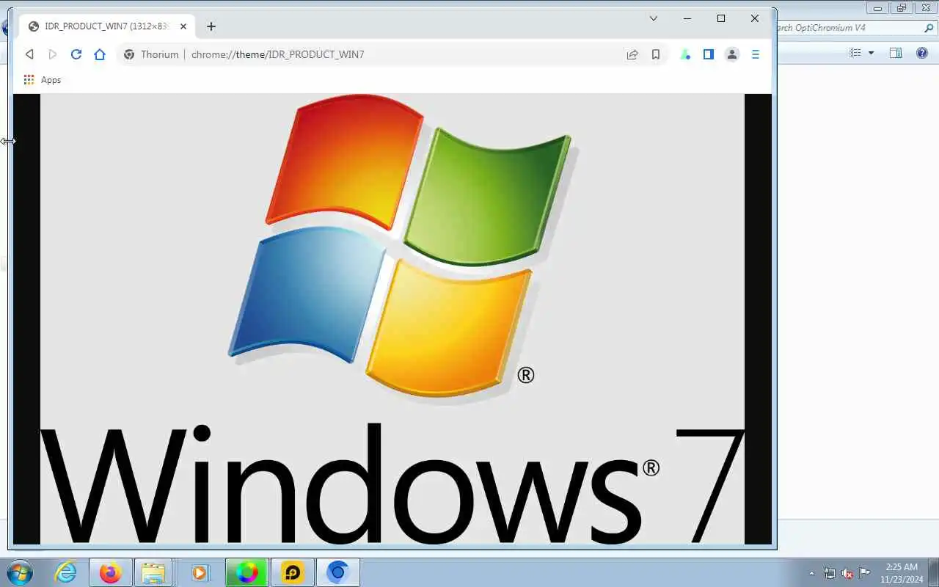Open the yellow P app on taskbar
The width and height of the screenshot is (939, 587).
293,572
